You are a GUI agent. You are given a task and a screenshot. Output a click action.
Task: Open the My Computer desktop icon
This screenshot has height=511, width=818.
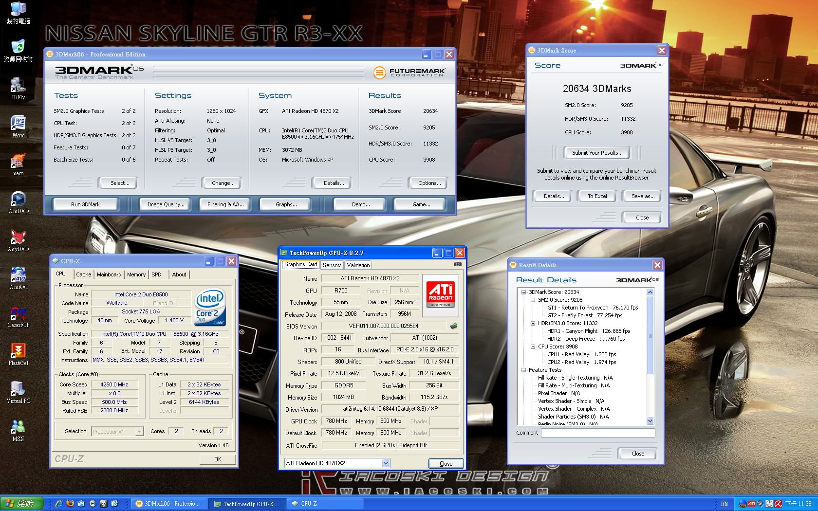[x=18, y=13]
